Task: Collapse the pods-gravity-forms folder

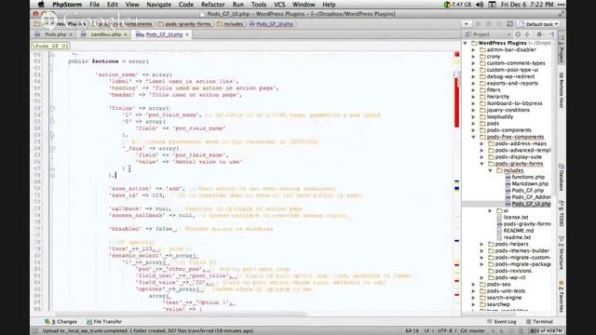Action: coord(482,164)
